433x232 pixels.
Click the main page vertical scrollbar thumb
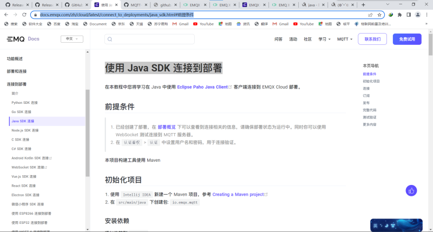tap(430, 44)
